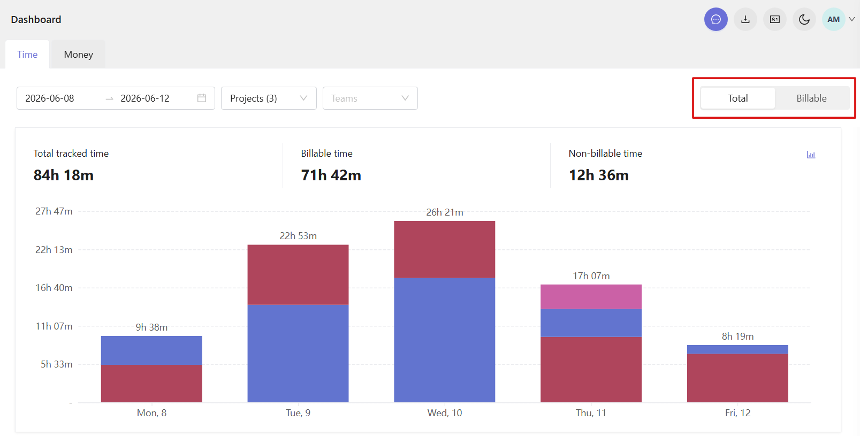
Task: Open the Teams dropdown filter
Action: click(x=370, y=98)
